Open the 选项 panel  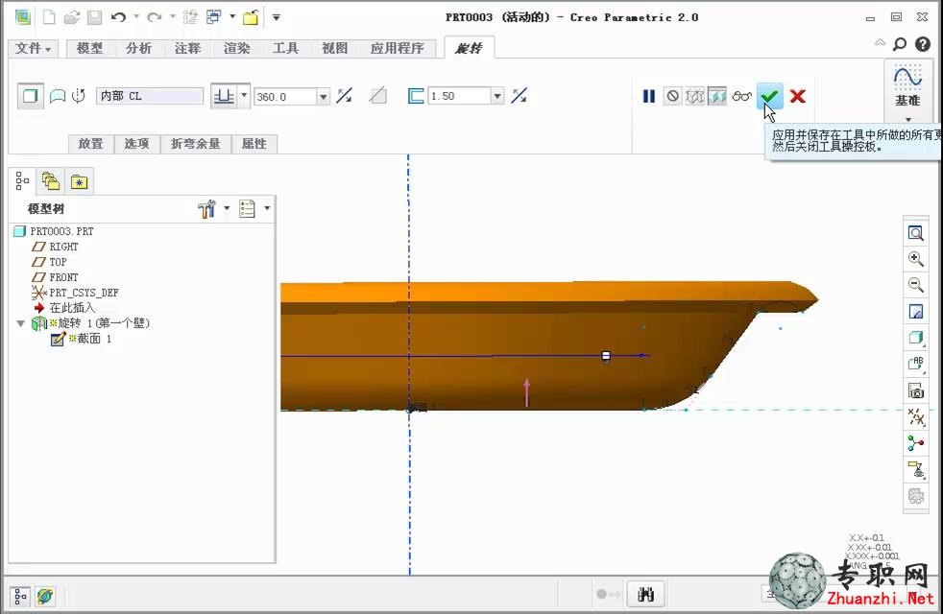pos(136,144)
